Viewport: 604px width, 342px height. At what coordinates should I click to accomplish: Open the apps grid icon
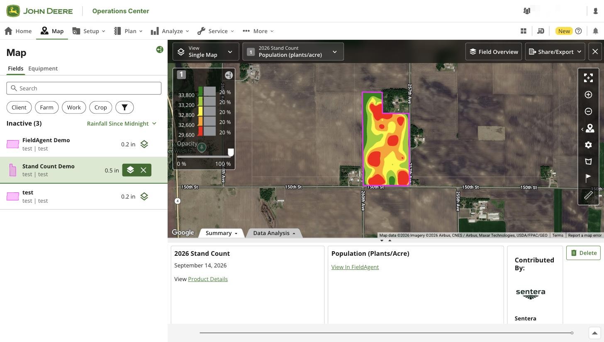[524, 31]
